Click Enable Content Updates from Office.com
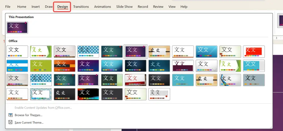Image resolution: width=283 pixels, height=131 pixels. click(43, 108)
